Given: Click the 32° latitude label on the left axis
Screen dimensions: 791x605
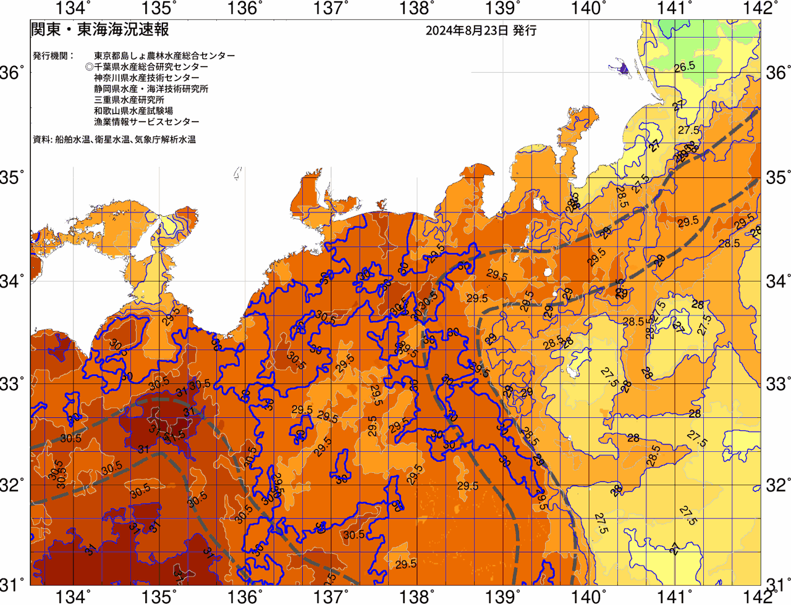Looking at the screenshot, I should 13,485.
